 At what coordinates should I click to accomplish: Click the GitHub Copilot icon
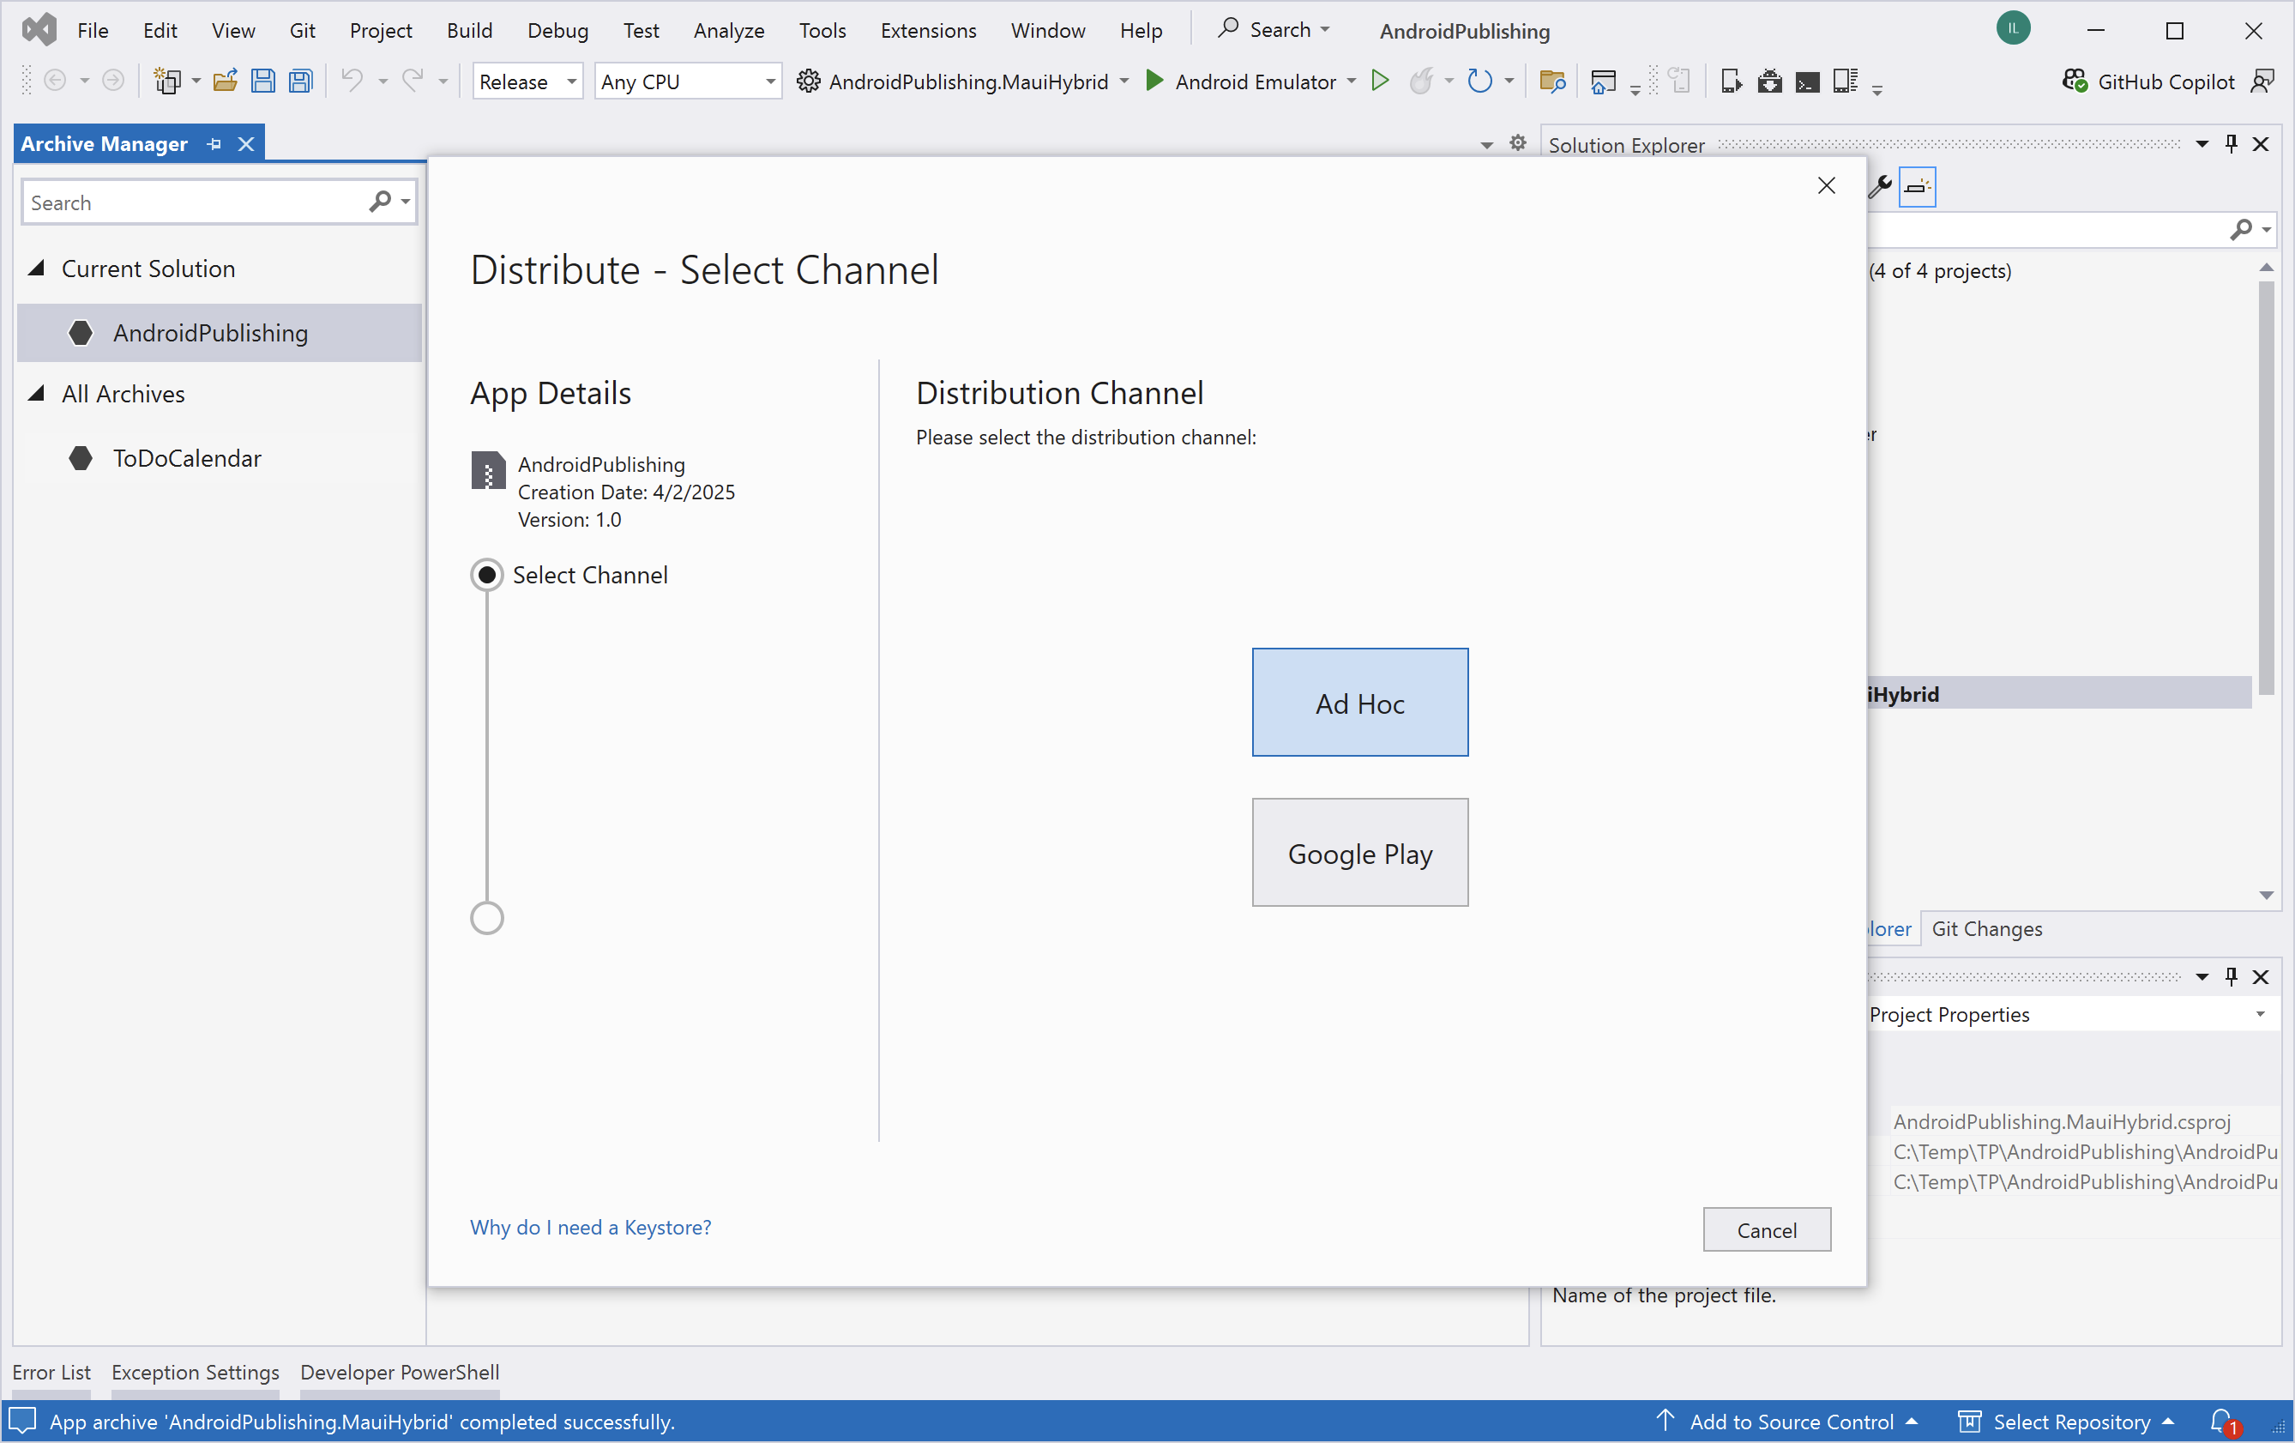click(2074, 82)
